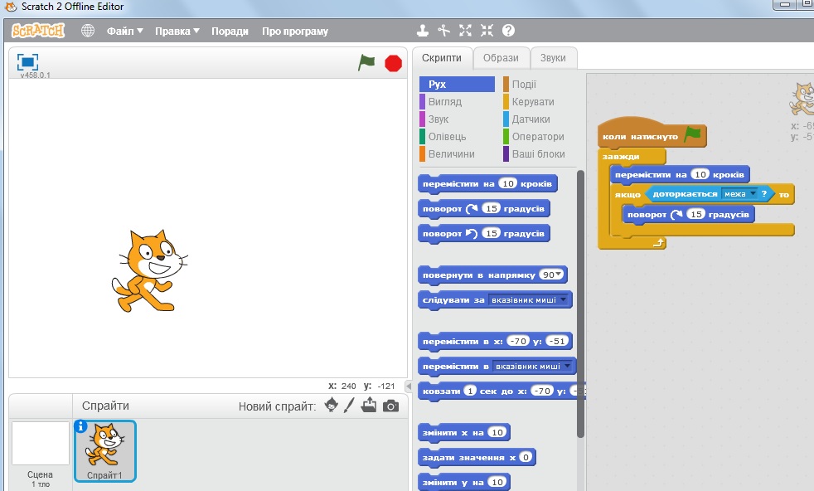
Task: Paint a new sprite with brush icon
Action: point(349,405)
